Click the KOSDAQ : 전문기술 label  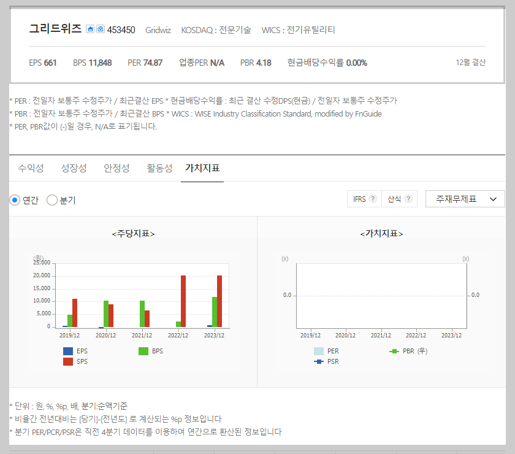(x=216, y=30)
